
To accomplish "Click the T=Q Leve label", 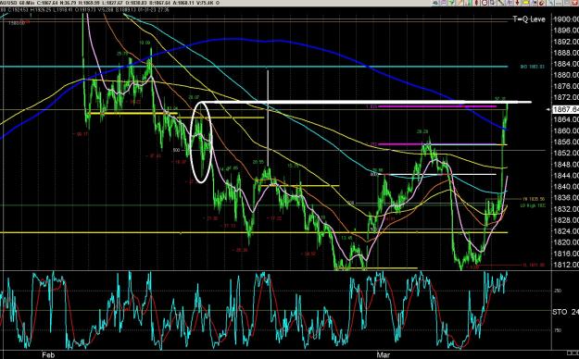I will tap(529, 19).
